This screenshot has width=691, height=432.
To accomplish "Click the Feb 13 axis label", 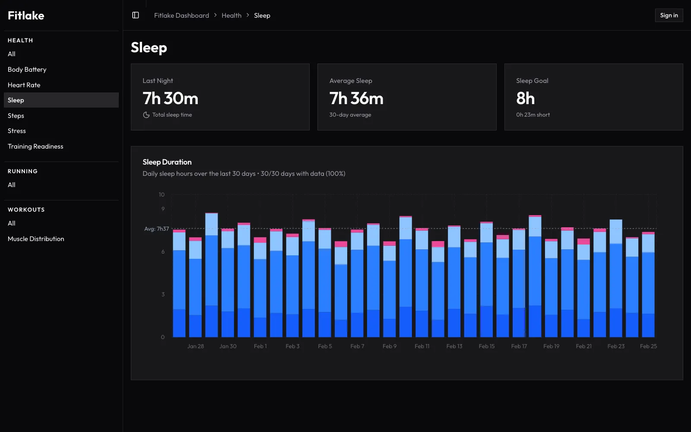I will [454, 346].
